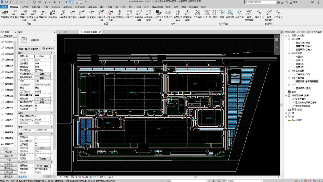Toggle the 注释裁剪 annotation crop checkbox
Image resolution: width=323 pixels, height=182 pixels.
pyautogui.click(x=36, y=144)
